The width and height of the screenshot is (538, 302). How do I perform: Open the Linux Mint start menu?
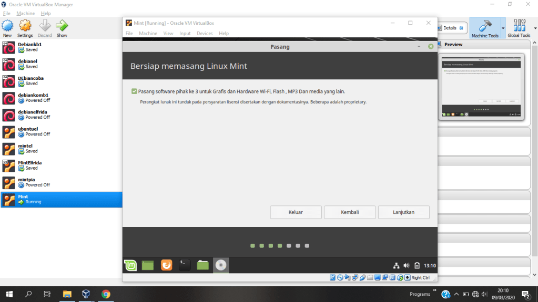130,265
